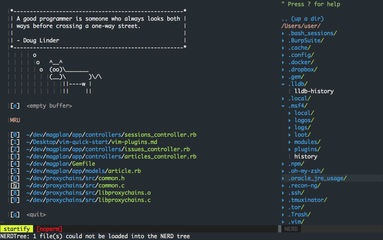Open libproxychains.c recent file
The height and width of the screenshot is (240, 383).
pos(89,200)
